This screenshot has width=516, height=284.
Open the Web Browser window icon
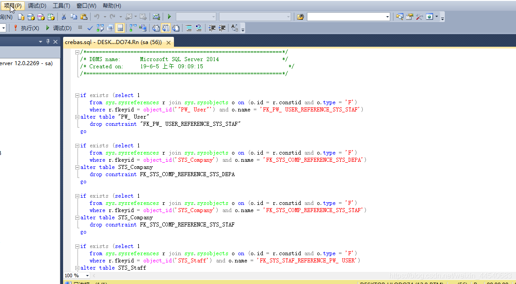[x=429, y=17]
